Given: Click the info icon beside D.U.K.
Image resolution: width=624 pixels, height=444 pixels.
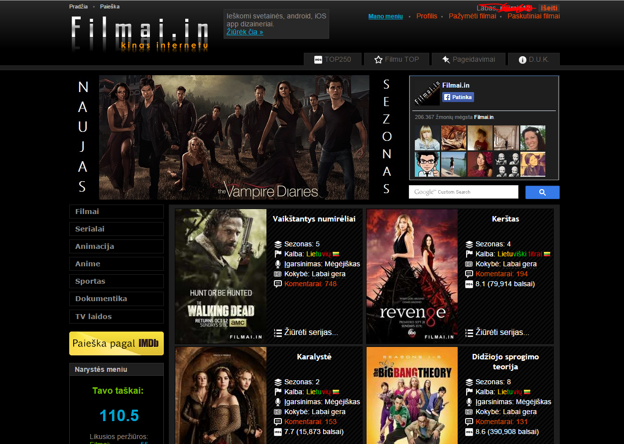Looking at the screenshot, I should coord(522,60).
